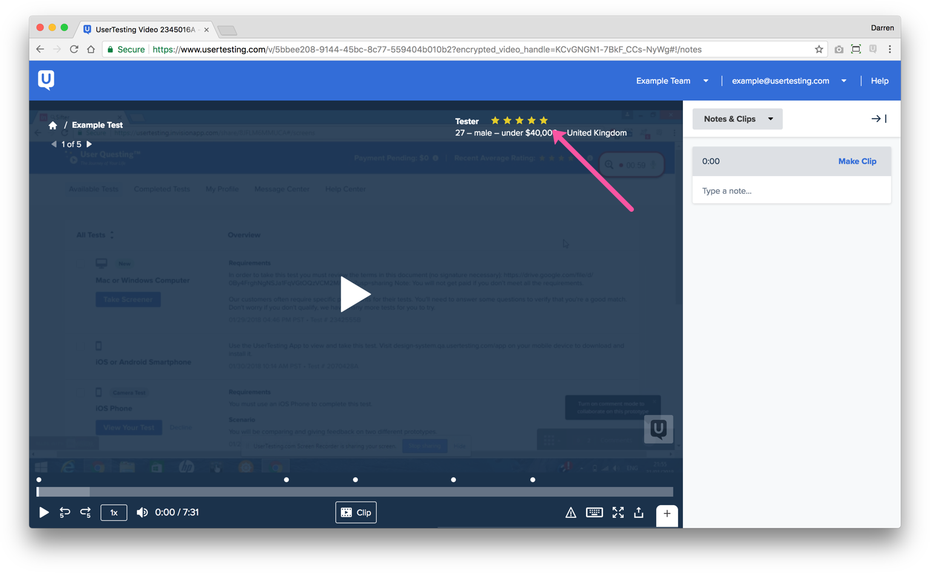Jump to third timeline task marker
This screenshot has height=573, width=930.
(x=355, y=480)
